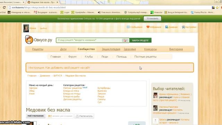The height and width of the screenshot is (125, 222).
Task: Go to the Люди submenu item
Action: point(105,57)
